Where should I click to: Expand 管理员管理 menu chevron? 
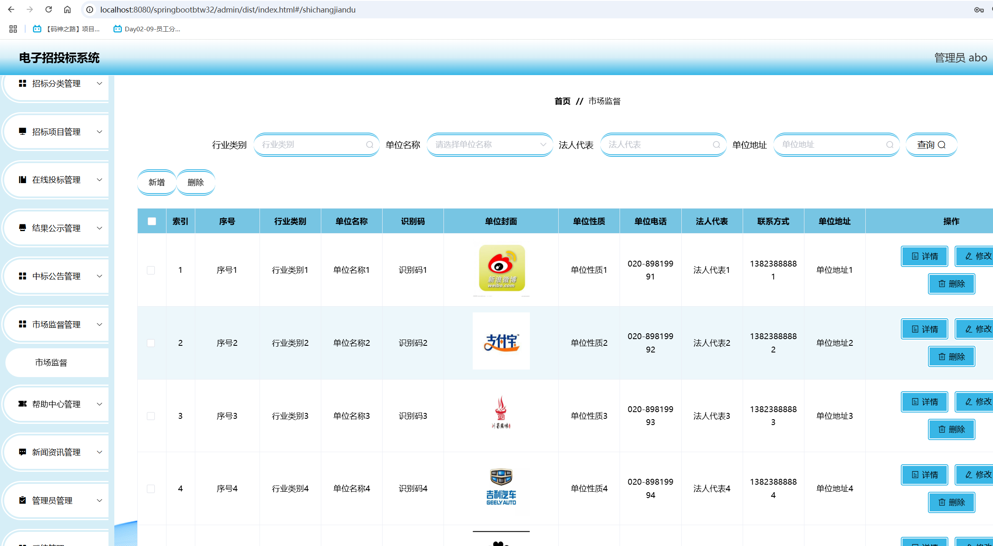[x=100, y=500]
